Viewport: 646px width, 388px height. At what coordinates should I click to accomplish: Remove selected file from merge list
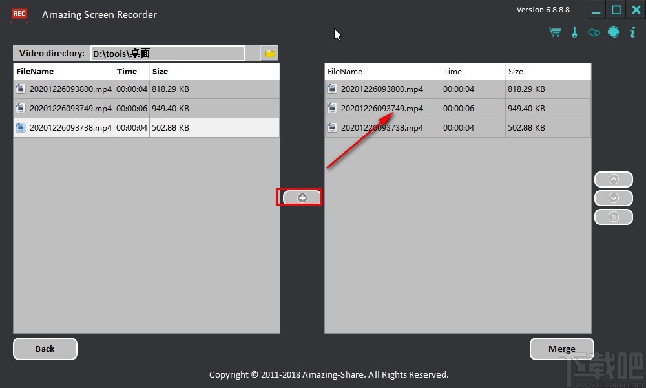coord(614,217)
